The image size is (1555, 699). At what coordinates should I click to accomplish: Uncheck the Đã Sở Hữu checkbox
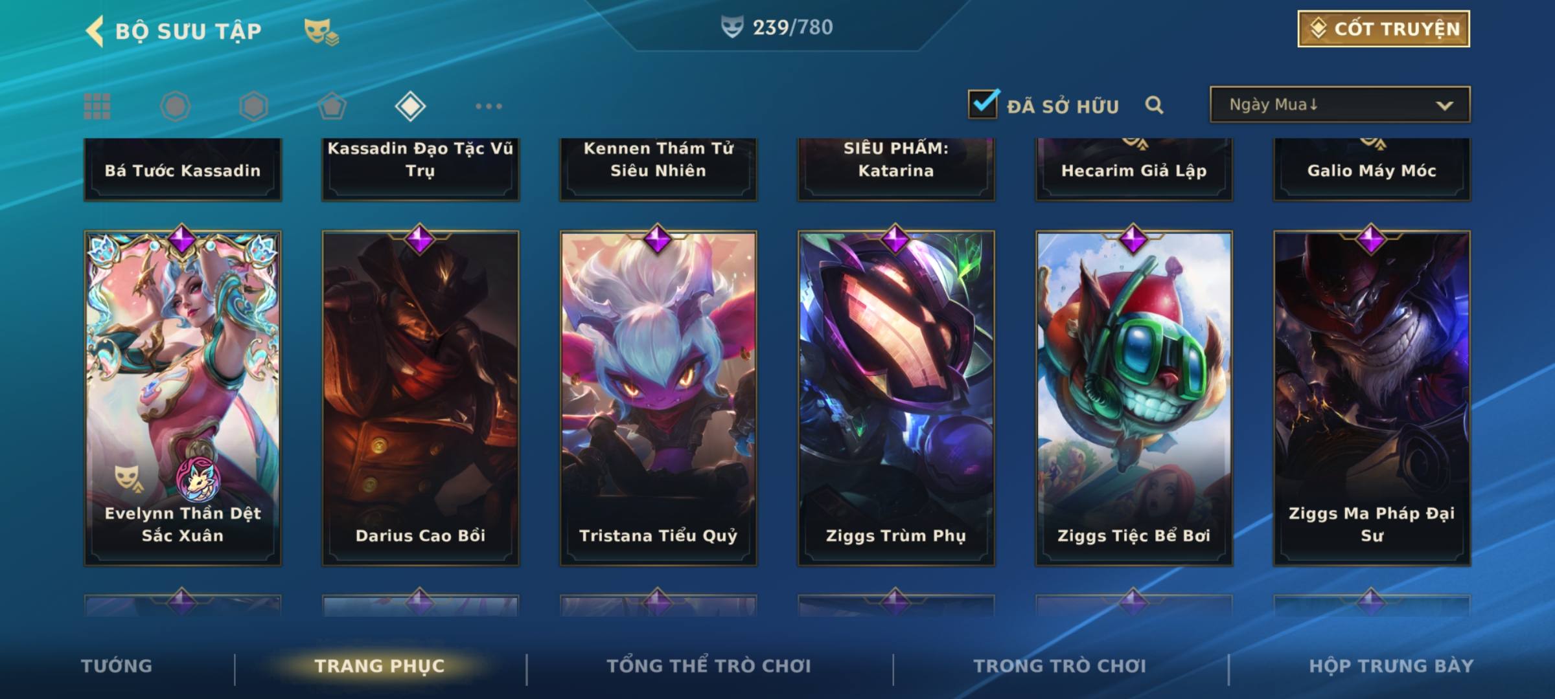point(983,104)
